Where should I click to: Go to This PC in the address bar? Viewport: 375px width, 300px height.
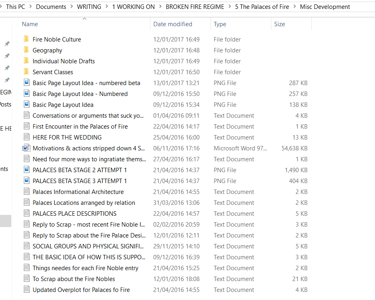tap(16, 7)
